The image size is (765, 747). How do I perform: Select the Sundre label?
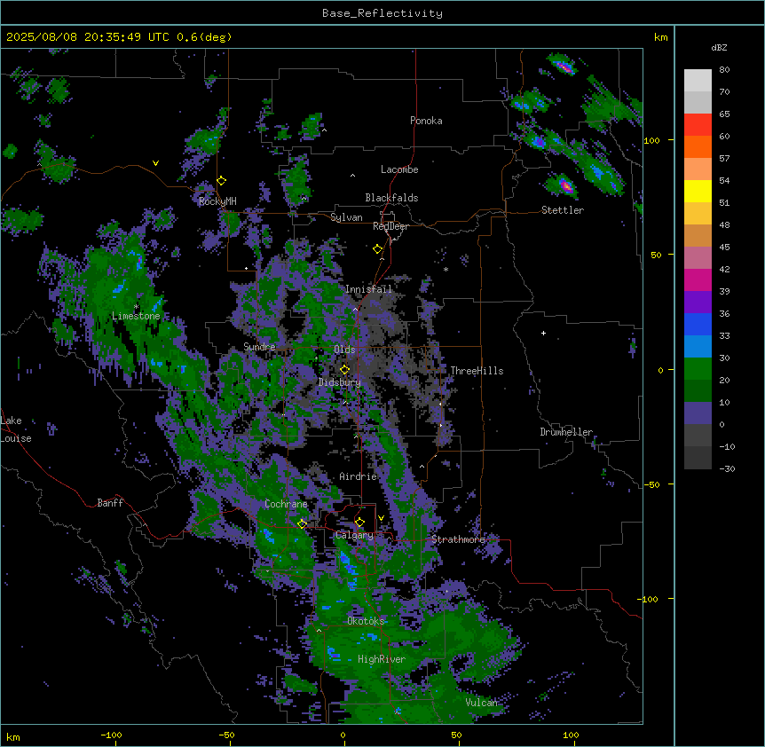[x=259, y=347]
